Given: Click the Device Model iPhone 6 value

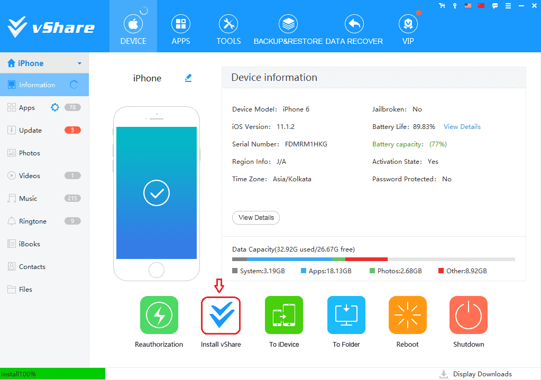Looking at the screenshot, I should [x=296, y=109].
